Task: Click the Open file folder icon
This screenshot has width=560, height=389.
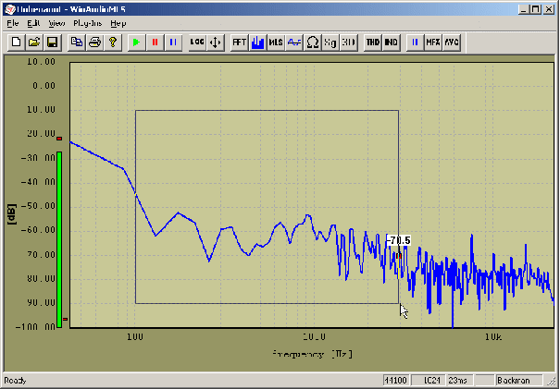Action: coord(33,43)
